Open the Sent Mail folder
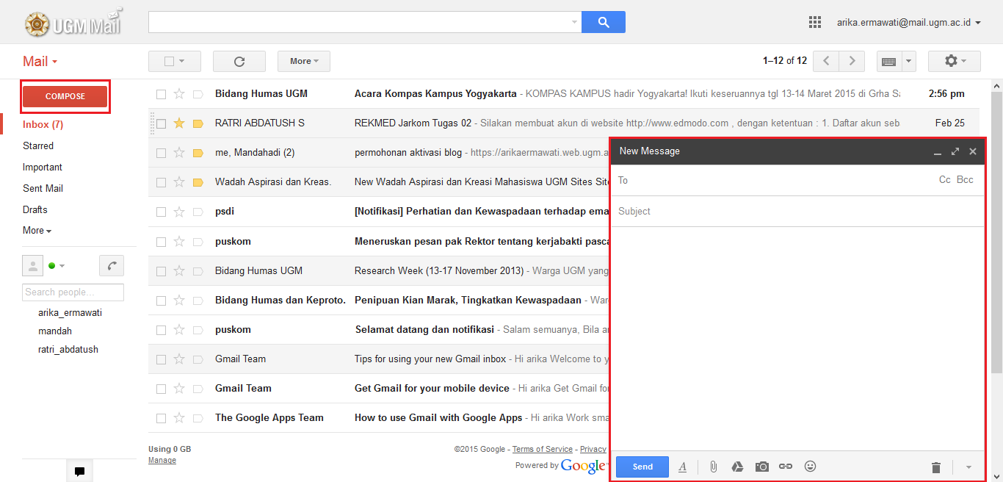 (x=43, y=189)
